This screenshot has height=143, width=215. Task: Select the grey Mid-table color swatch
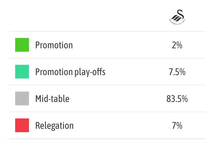[x=22, y=99]
